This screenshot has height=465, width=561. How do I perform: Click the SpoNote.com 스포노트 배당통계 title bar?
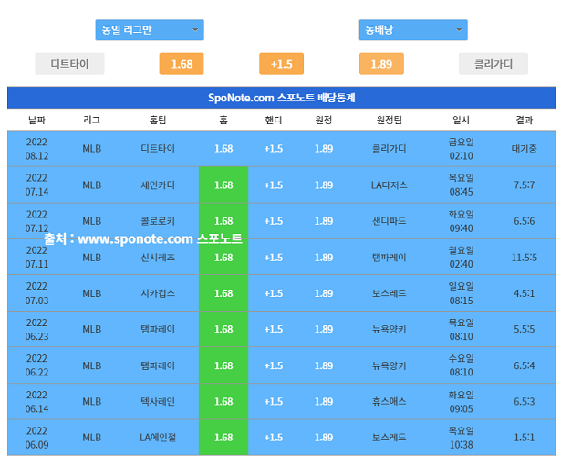click(x=281, y=98)
